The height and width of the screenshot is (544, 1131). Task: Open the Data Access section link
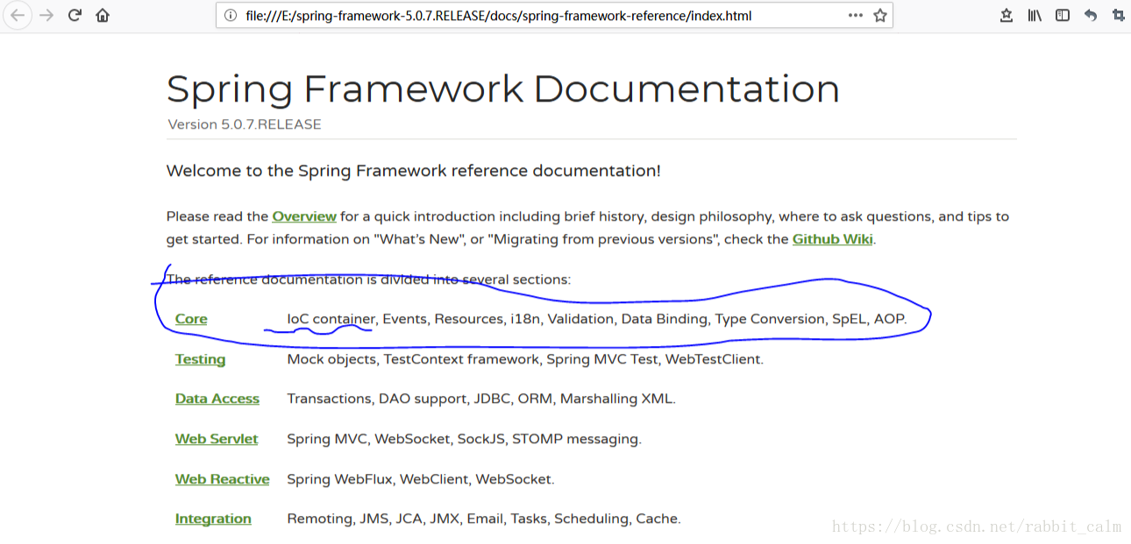pos(217,399)
